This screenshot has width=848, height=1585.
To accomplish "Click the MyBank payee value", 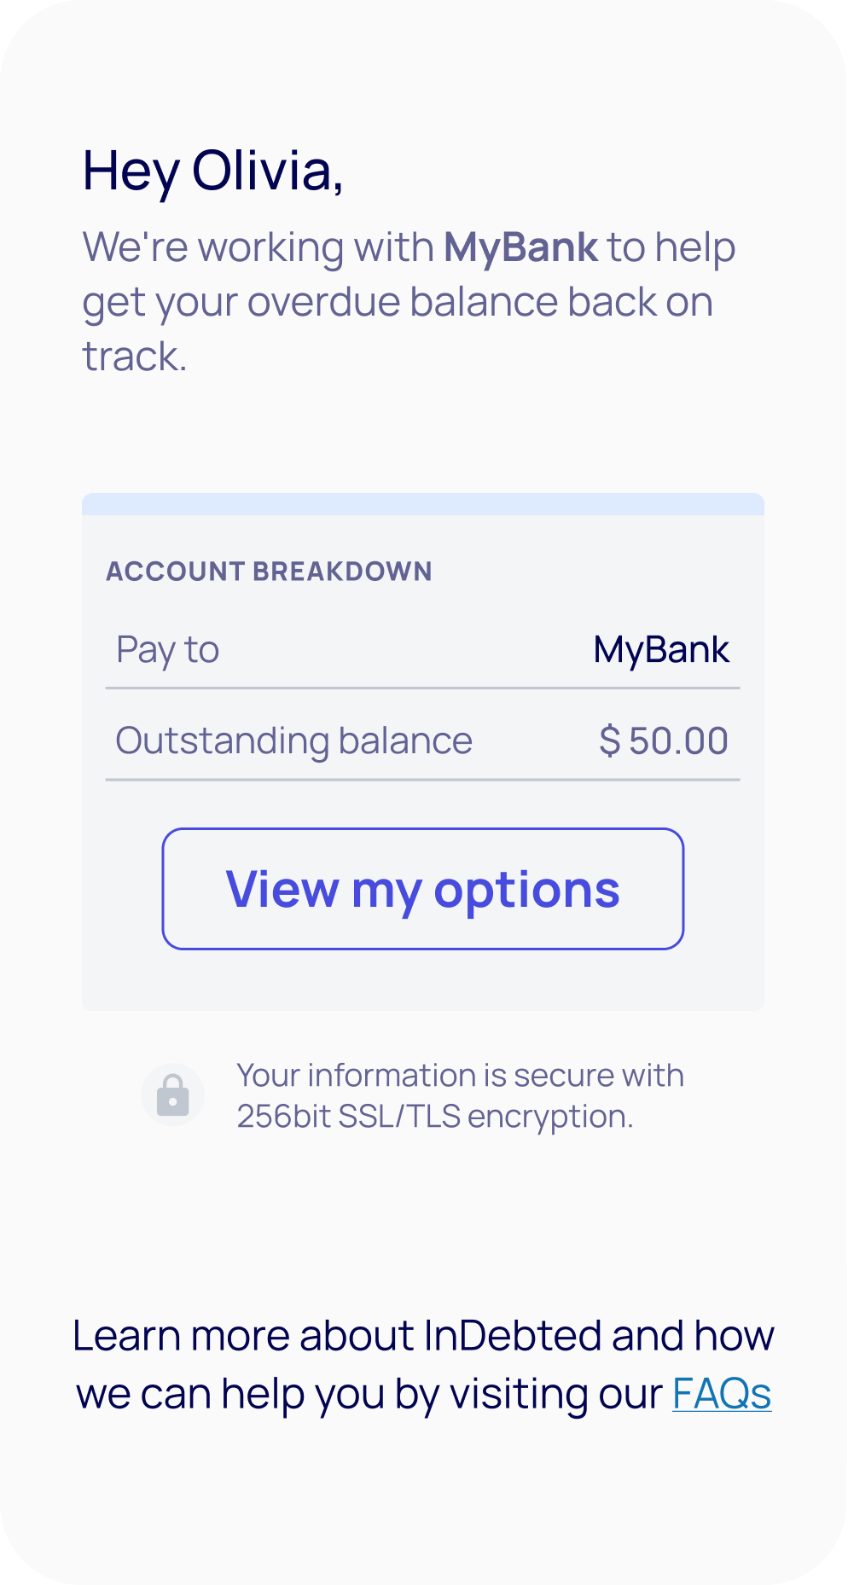I will (661, 650).
